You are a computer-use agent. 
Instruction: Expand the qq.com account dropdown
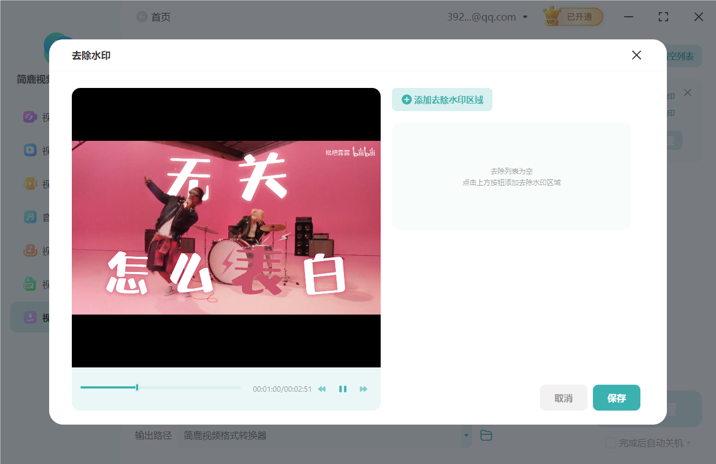(525, 17)
